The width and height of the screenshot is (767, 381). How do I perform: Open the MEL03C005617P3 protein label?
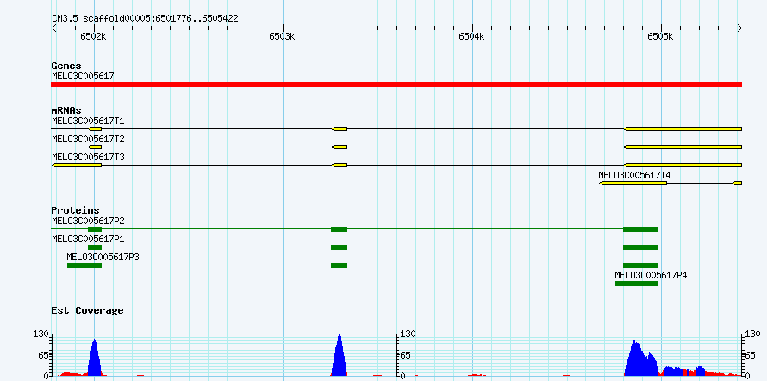tap(103, 257)
